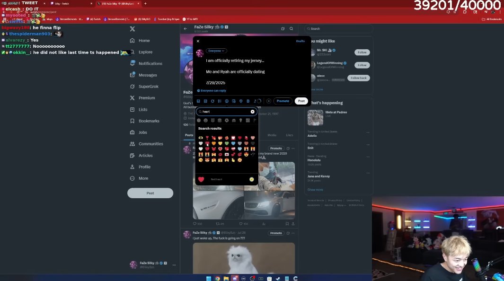Like the post with car photos
The image size is (504, 281).
coord(241,224)
